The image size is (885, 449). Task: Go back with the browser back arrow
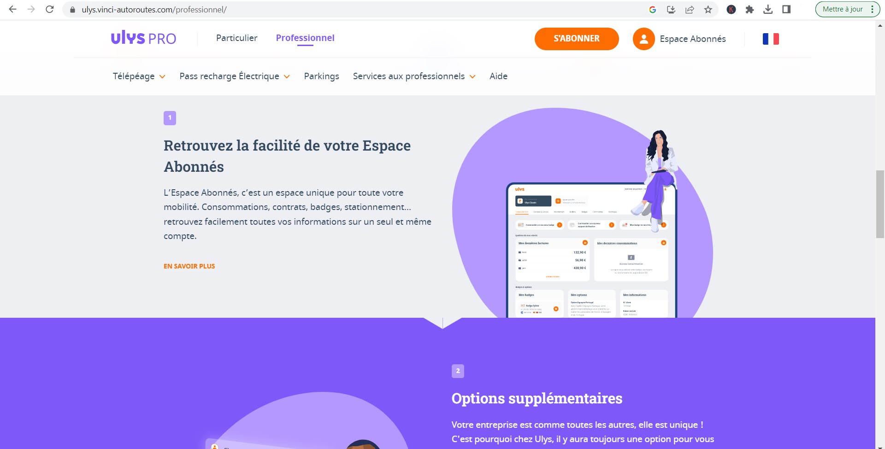(13, 9)
